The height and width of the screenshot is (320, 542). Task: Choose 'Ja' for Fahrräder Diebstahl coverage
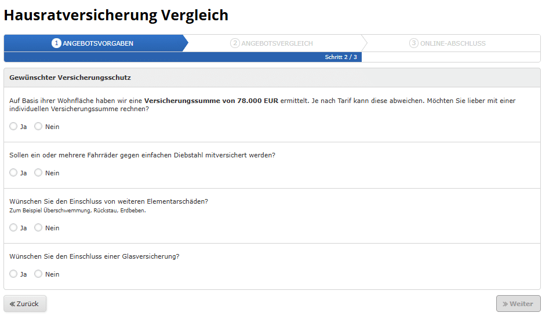pos(13,172)
